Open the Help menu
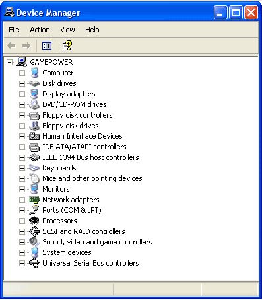Image resolution: width=262 pixels, height=300 pixels. coord(92,30)
